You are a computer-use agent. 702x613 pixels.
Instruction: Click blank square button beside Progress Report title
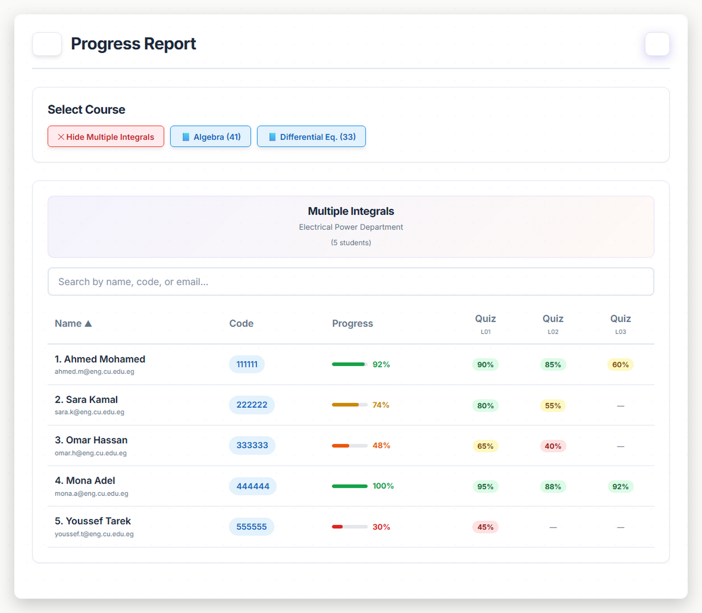click(x=47, y=44)
